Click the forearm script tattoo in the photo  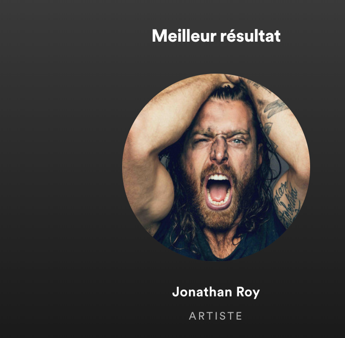tap(285, 203)
